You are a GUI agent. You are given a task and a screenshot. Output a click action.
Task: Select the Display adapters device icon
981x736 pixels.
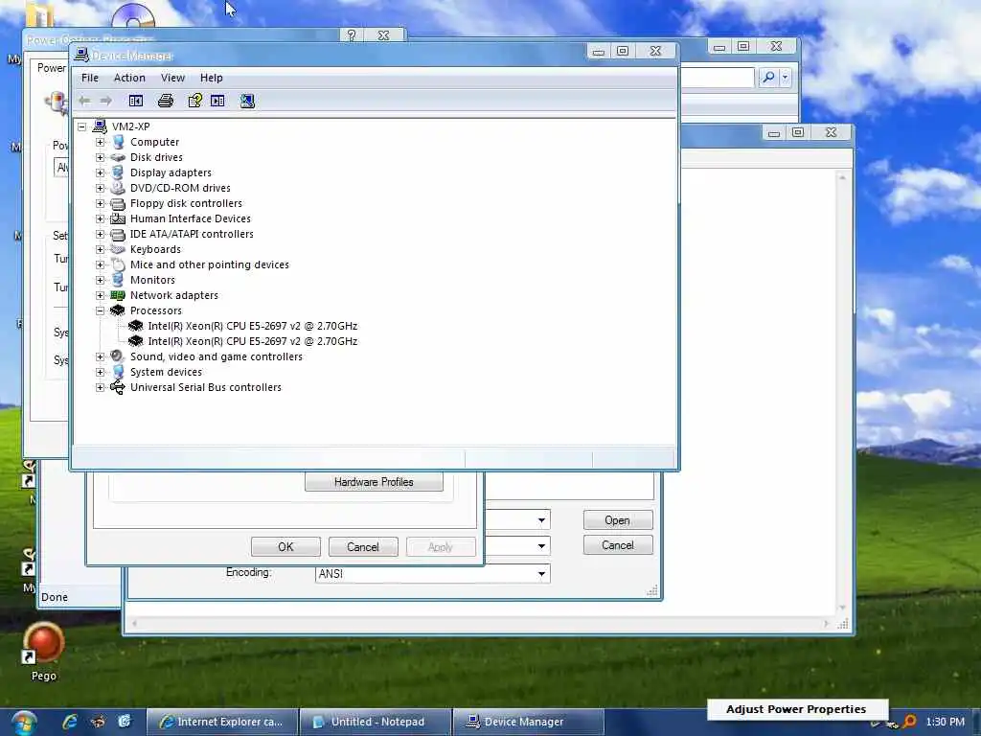click(118, 172)
